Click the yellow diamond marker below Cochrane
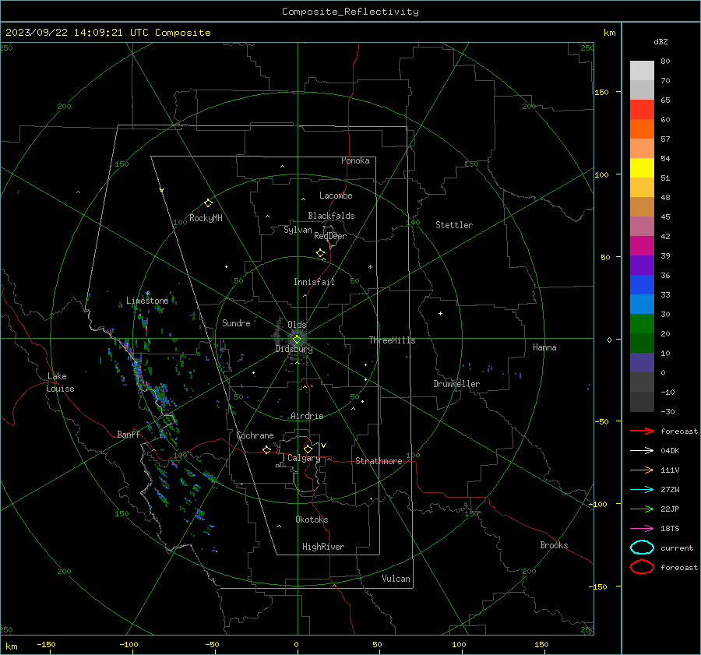 (x=266, y=449)
